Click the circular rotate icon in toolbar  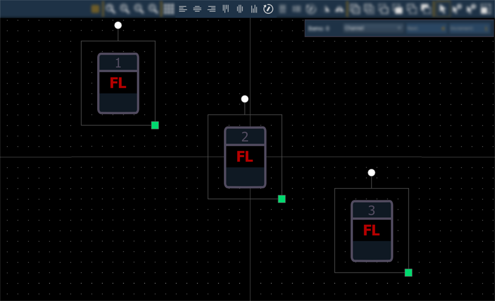tap(268, 9)
